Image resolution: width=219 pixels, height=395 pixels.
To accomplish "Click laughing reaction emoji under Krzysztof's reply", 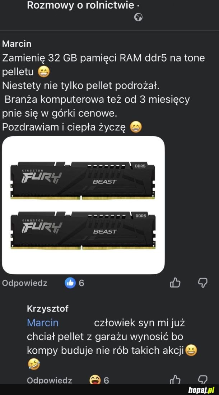I will [x=95, y=380].
